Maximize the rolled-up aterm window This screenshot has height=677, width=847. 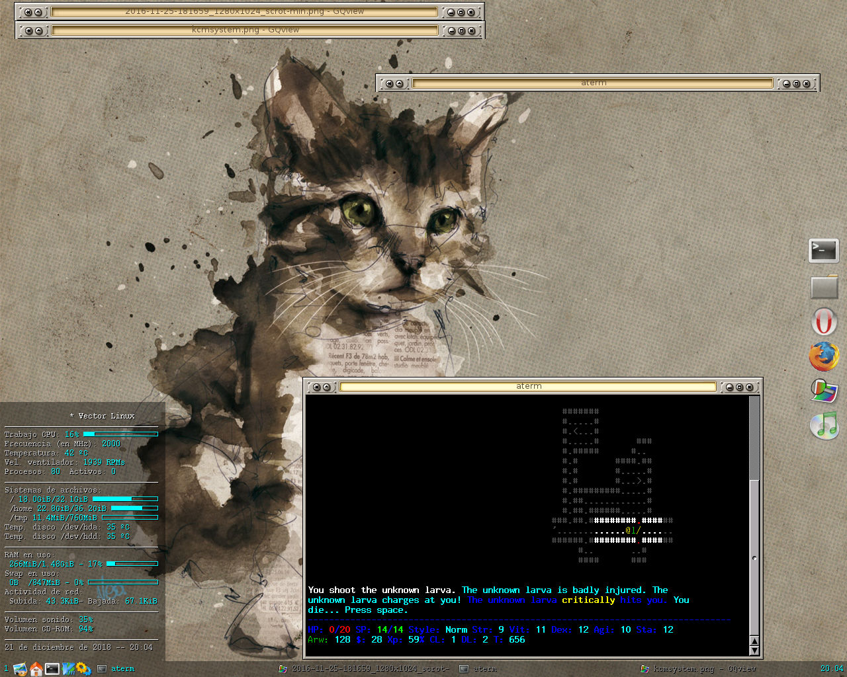pyautogui.click(x=797, y=83)
